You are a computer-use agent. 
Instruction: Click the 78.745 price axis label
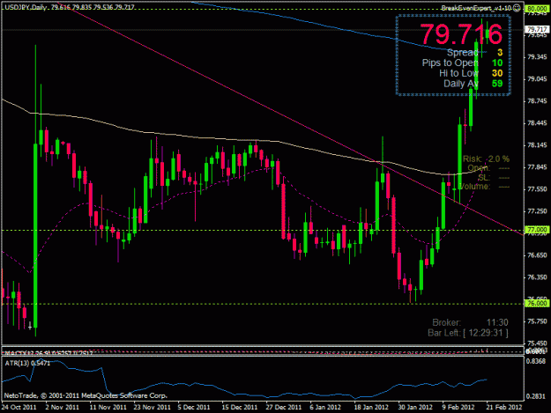[537, 101]
